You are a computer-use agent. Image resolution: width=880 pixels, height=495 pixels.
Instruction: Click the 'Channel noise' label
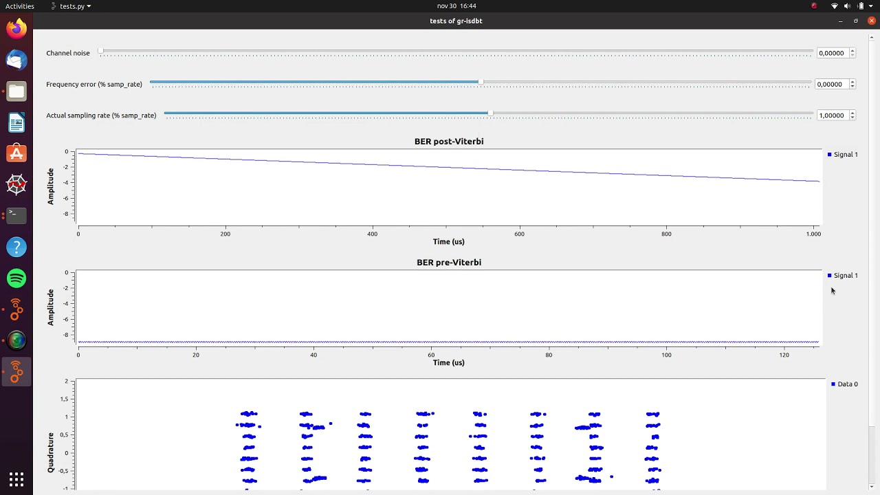[x=68, y=53]
